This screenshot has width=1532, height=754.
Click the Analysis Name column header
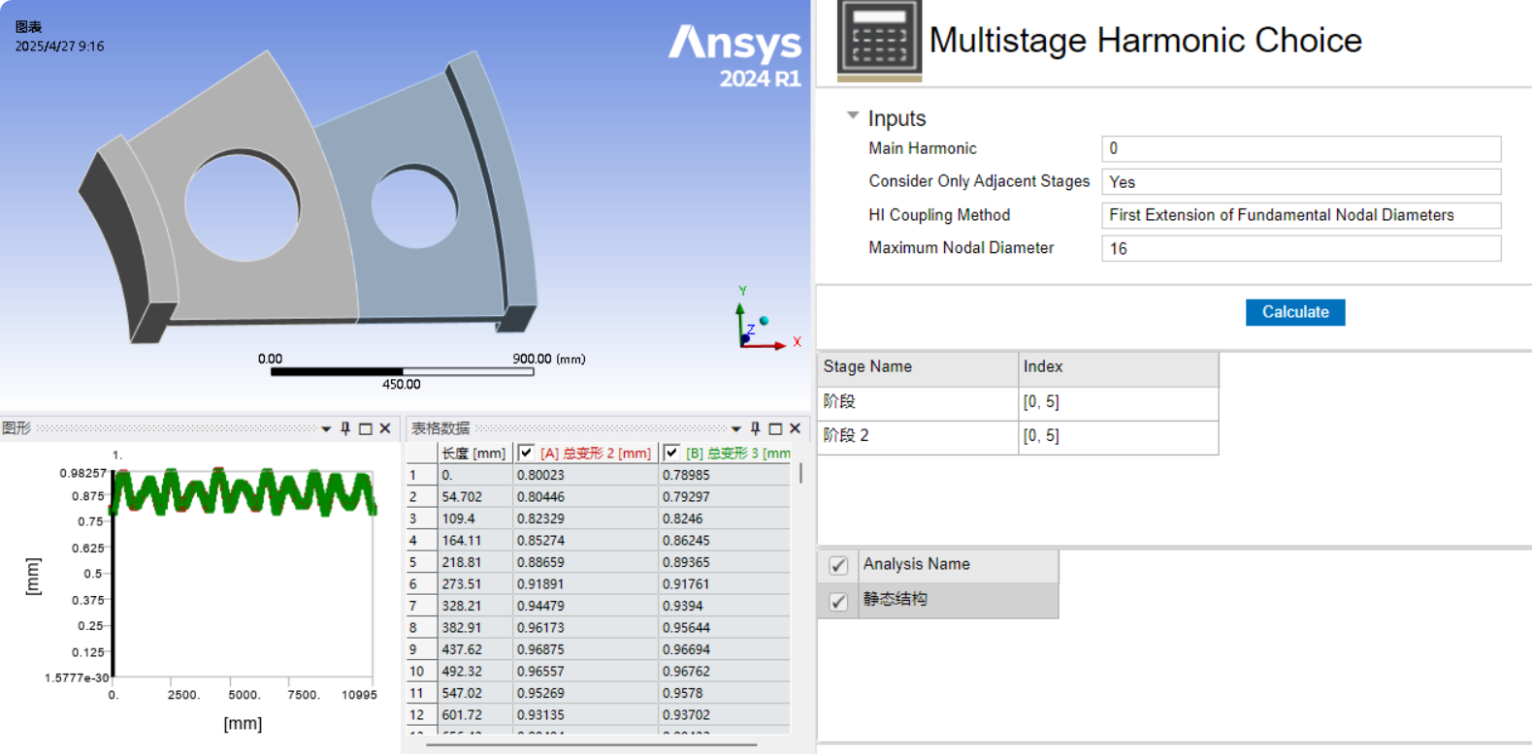(x=959, y=565)
